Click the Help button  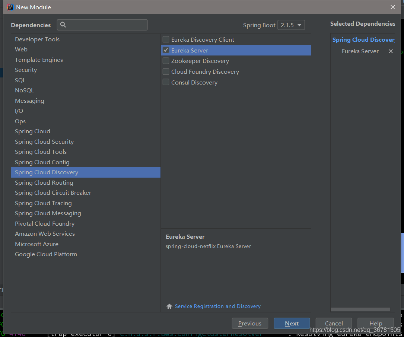pos(376,323)
